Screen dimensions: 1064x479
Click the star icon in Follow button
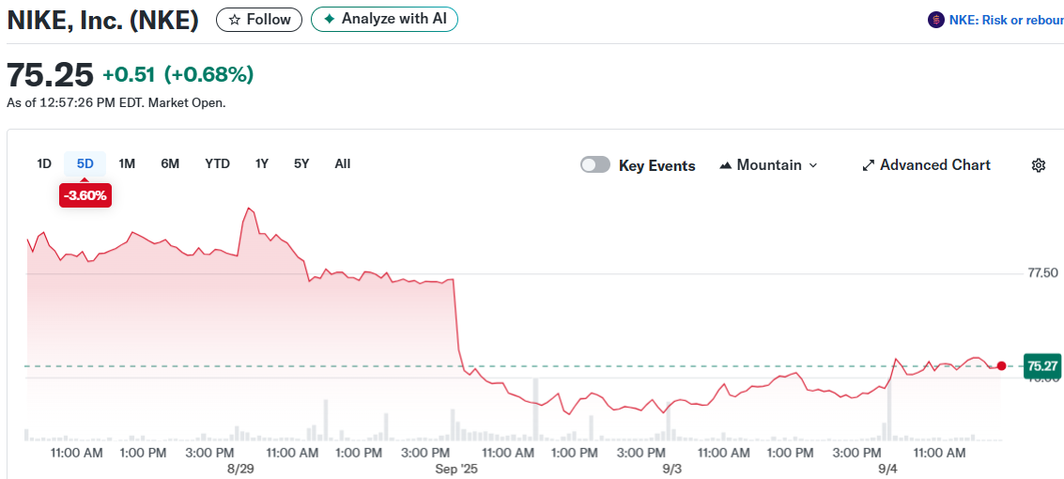[235, 20]
